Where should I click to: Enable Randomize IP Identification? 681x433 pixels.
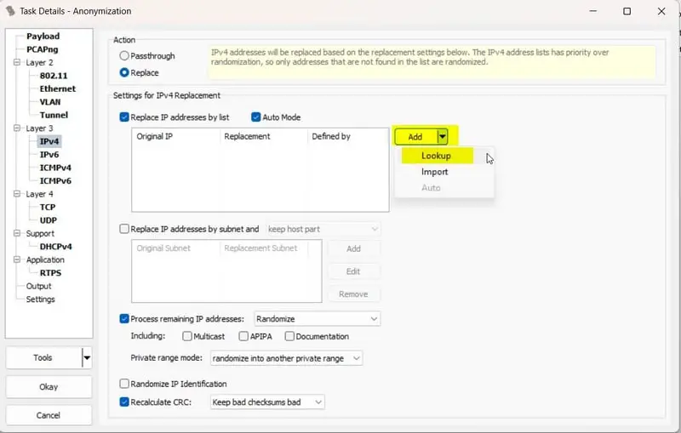[x=124, y=384]
